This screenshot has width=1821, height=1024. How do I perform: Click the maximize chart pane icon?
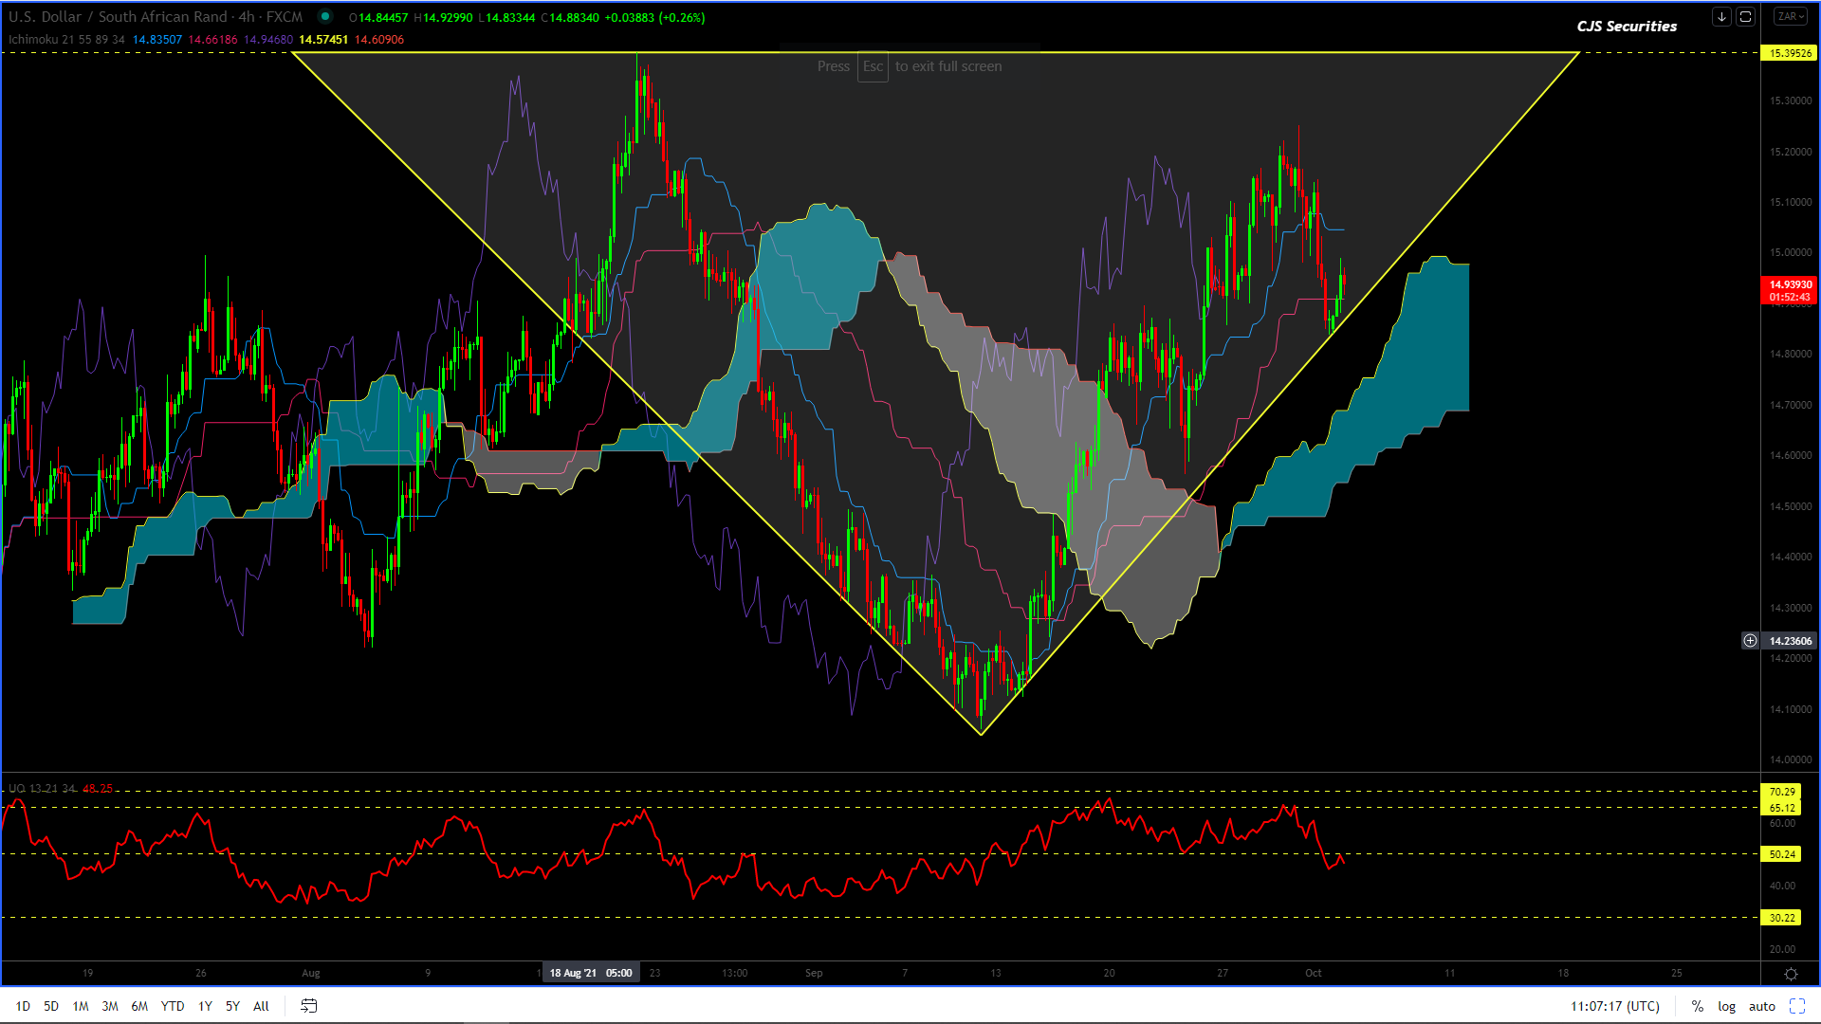point(1745,17)
